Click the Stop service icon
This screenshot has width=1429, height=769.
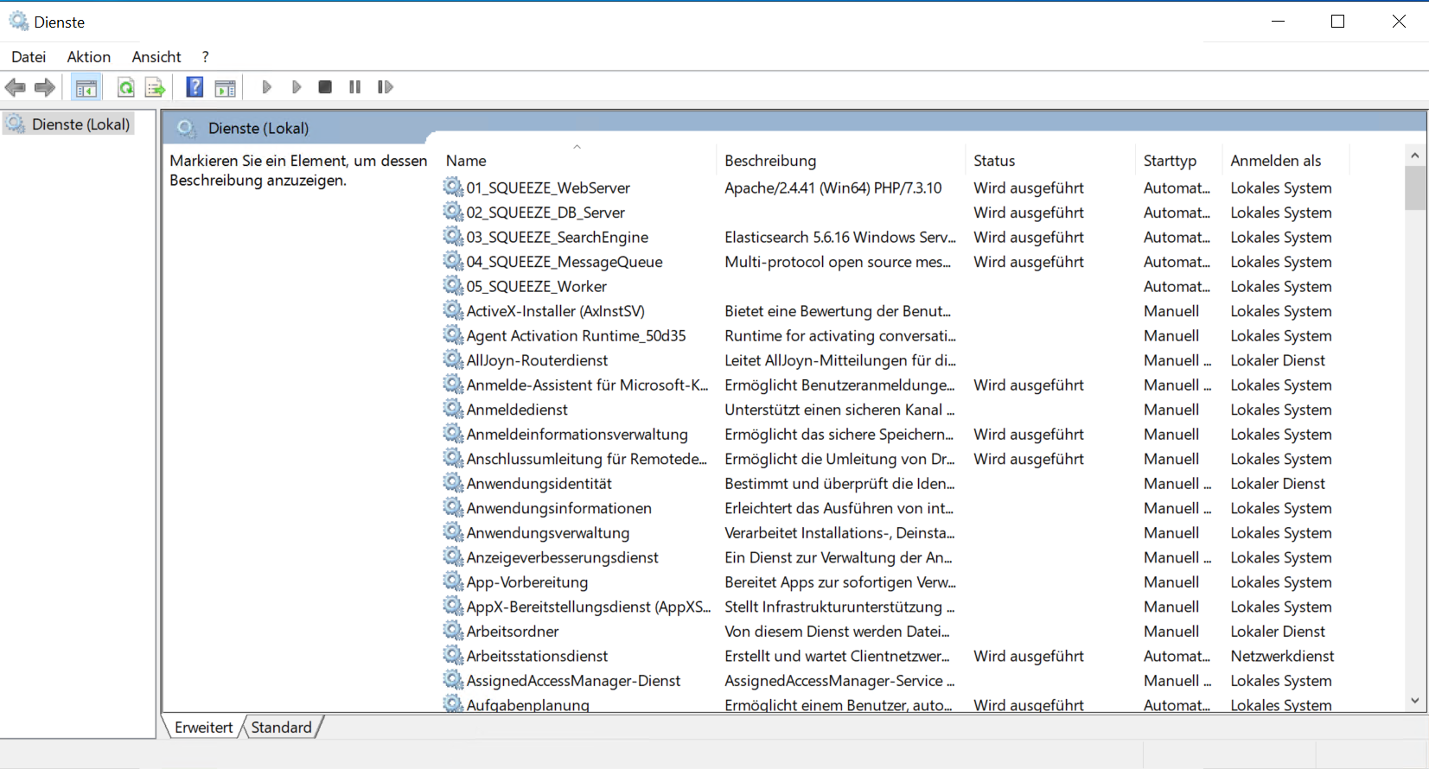tap(325, 87)
